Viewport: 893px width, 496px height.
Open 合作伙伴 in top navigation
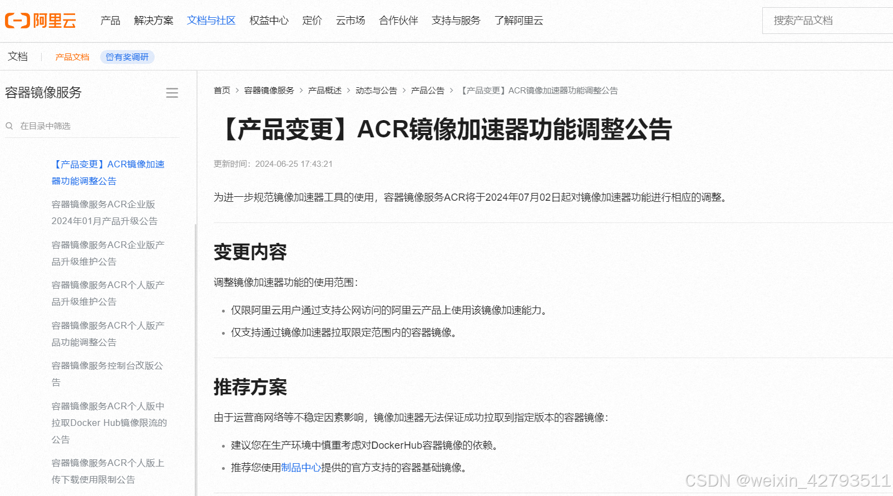click(398, 21)
